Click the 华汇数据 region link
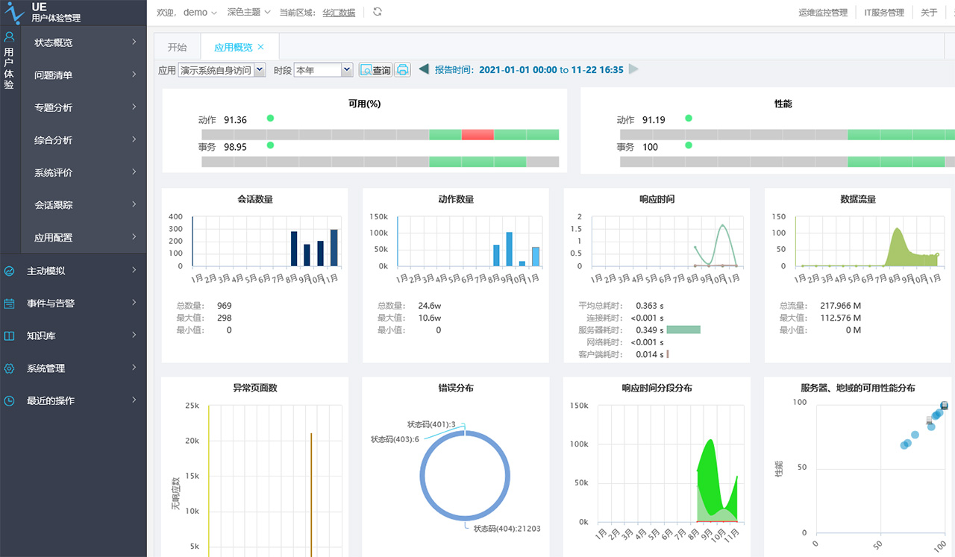This screenshot has width=955, height=557. click(x=339, y=13)
